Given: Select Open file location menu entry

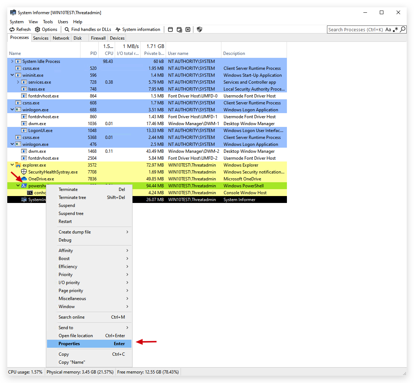Looking at the screenshot, I should [89, 336].
